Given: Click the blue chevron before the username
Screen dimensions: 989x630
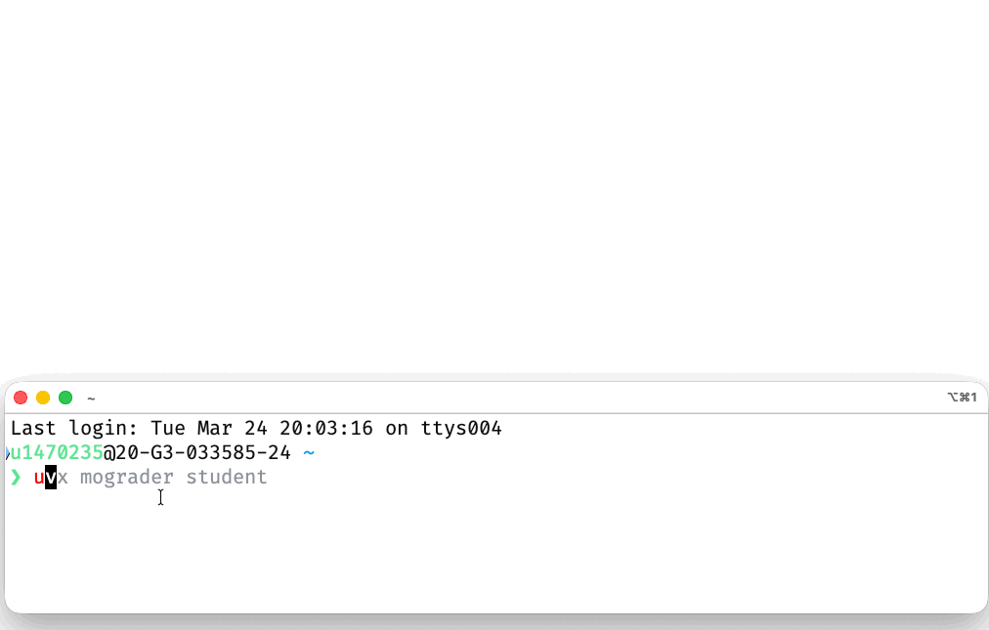Looking at the screenshot, I should (x=8, y=452).
